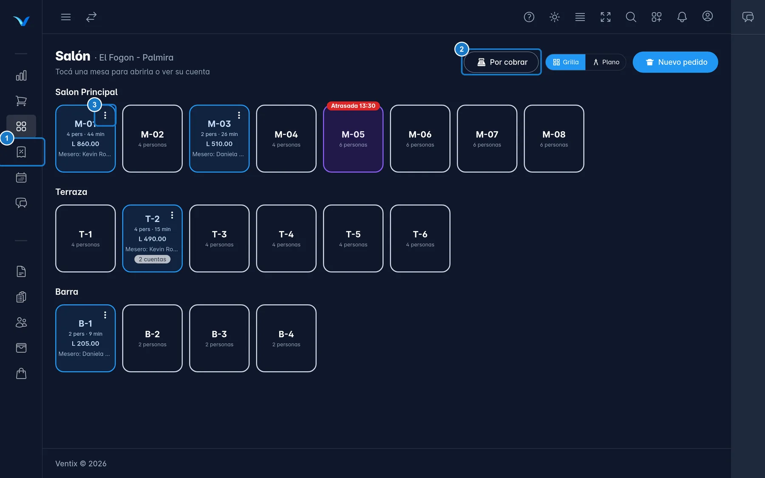
Task: Create a Nuevo pedido
Action: (675, 62)
